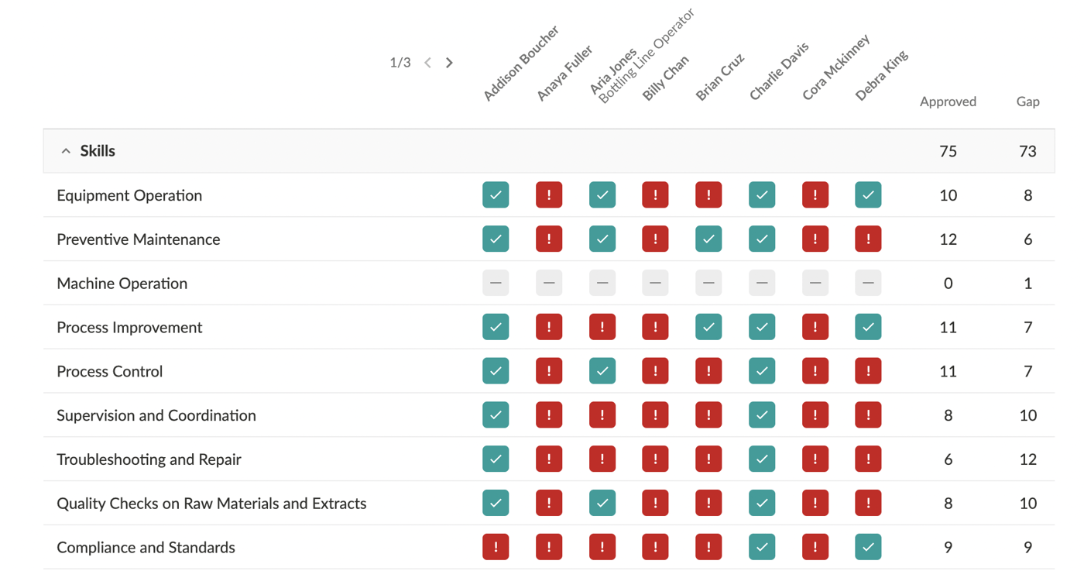Click Billy Chan's alert icon for Process Improvement
1084x571 pixels.
[655, 327]
